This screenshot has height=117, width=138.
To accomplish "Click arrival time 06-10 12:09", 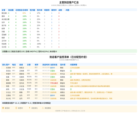I will tap(46, 68).
